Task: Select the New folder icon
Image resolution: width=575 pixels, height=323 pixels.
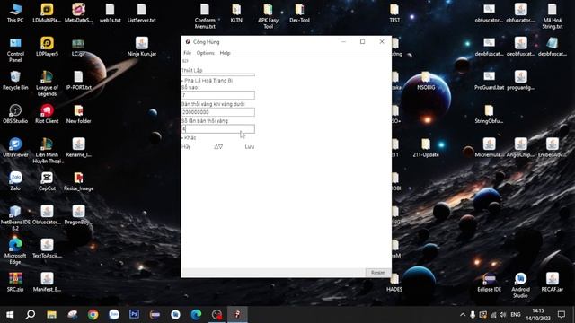Action: point(78,114)
